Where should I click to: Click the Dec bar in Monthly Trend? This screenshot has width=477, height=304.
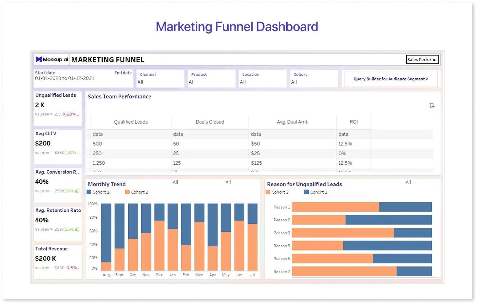point(159,237)
